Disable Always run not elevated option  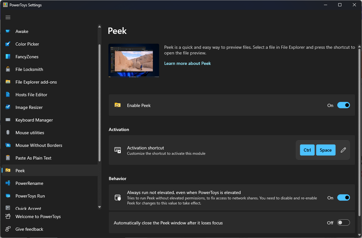344,197
